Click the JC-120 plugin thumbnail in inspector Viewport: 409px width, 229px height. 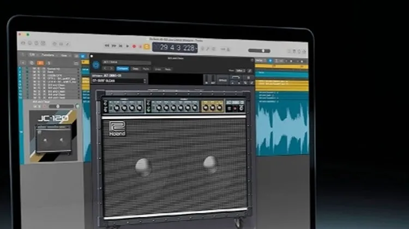tap(53, 136)
